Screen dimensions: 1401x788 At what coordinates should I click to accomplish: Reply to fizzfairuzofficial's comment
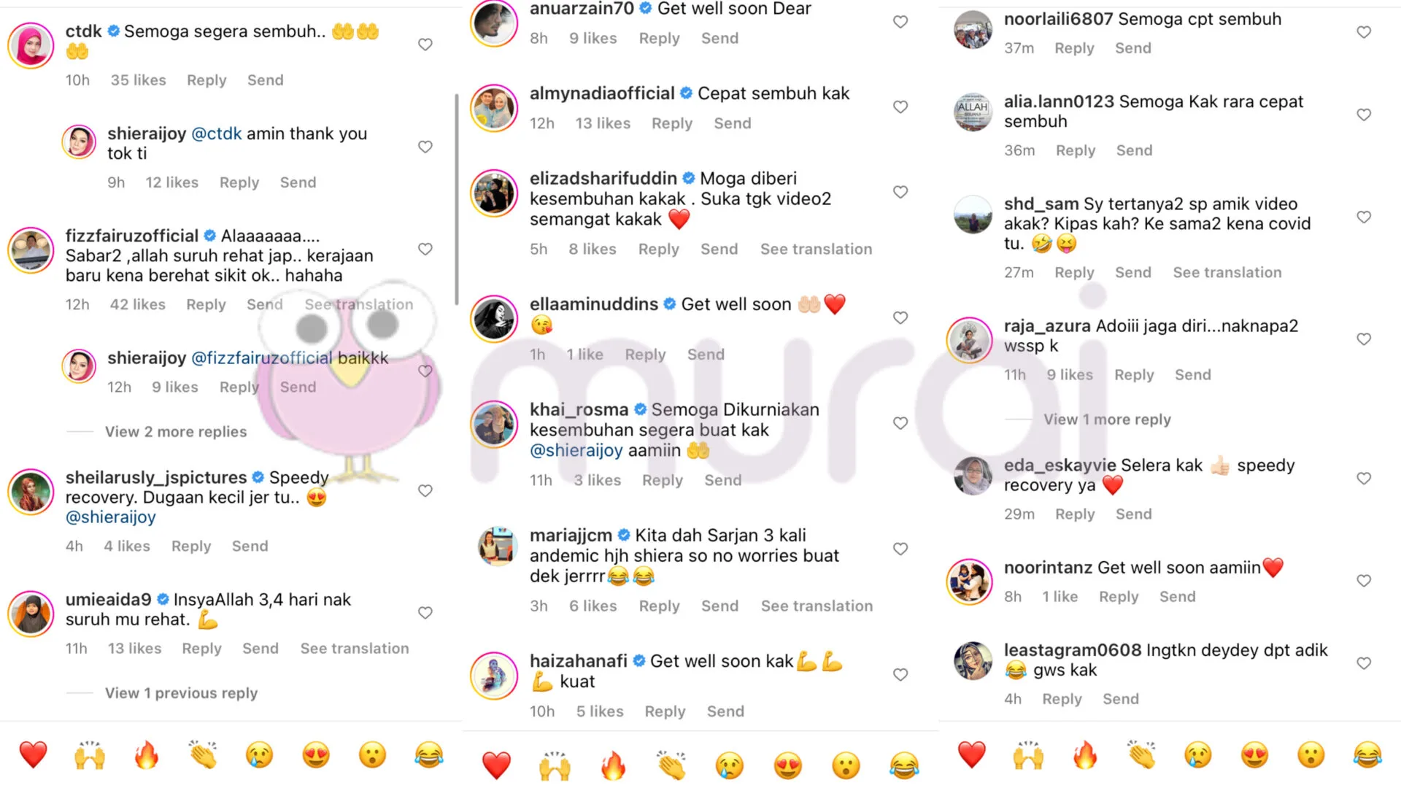coord(206,304)
